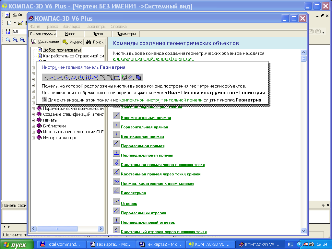This screenshot has height=249, width=332.
Task: Select the continuous input polyline icon in popup
Action: point(88,77)
